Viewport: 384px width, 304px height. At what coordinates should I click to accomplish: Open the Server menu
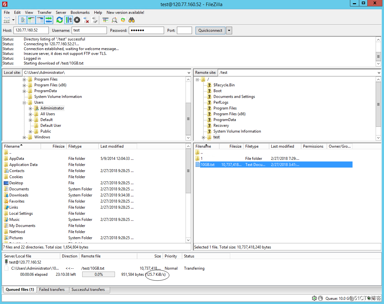coord(61,13)
